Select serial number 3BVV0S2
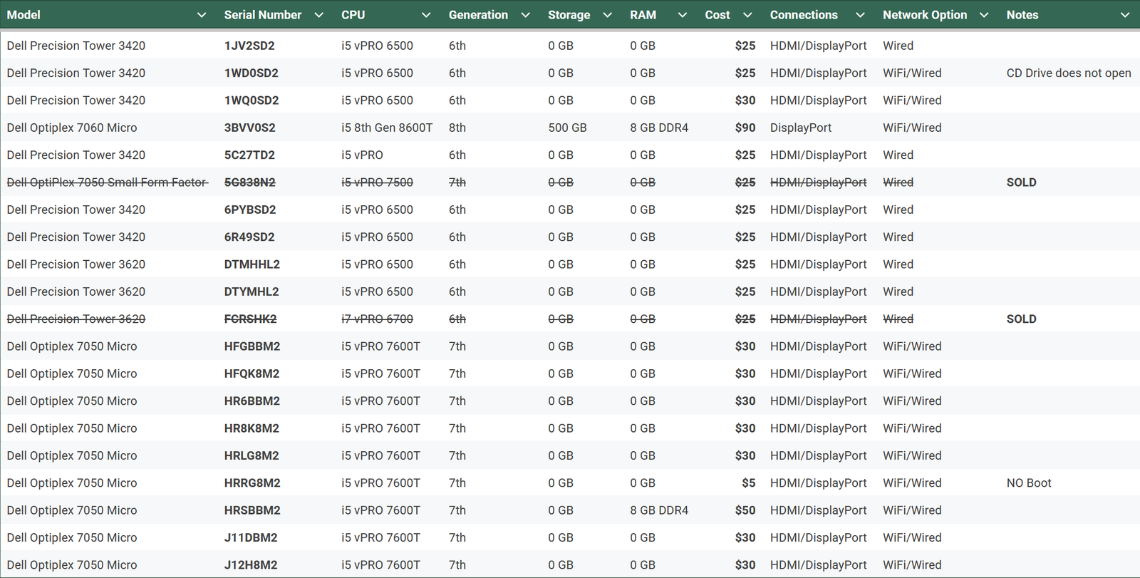 pyautogui.click(x=250, y=128)
